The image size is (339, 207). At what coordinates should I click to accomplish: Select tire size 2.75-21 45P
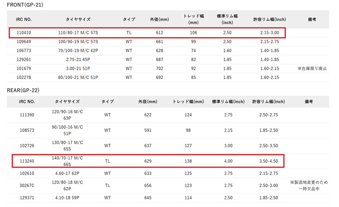pos(78,60)
